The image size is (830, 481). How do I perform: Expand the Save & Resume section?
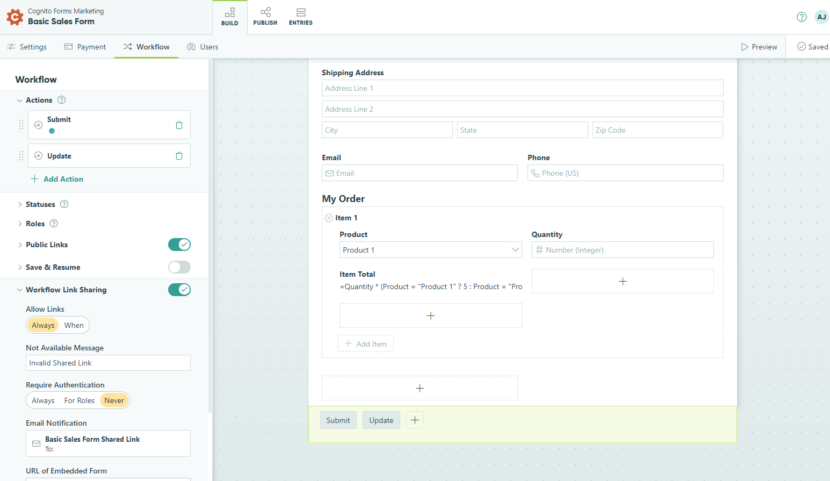[x=20, y=267]
